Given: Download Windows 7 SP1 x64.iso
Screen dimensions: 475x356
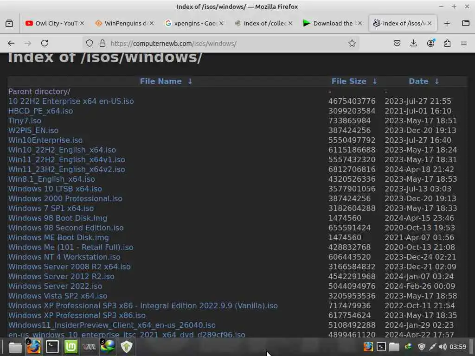Looking at the screenshot, I should pos(51,208).
